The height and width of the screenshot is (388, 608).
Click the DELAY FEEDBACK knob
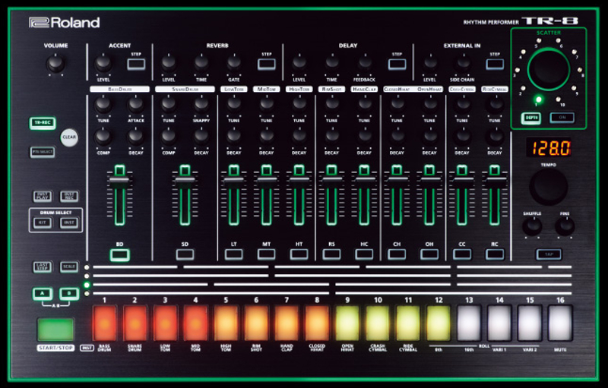pos(364,64)
